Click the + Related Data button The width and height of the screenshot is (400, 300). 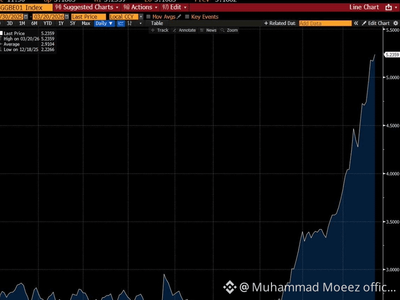279,23
